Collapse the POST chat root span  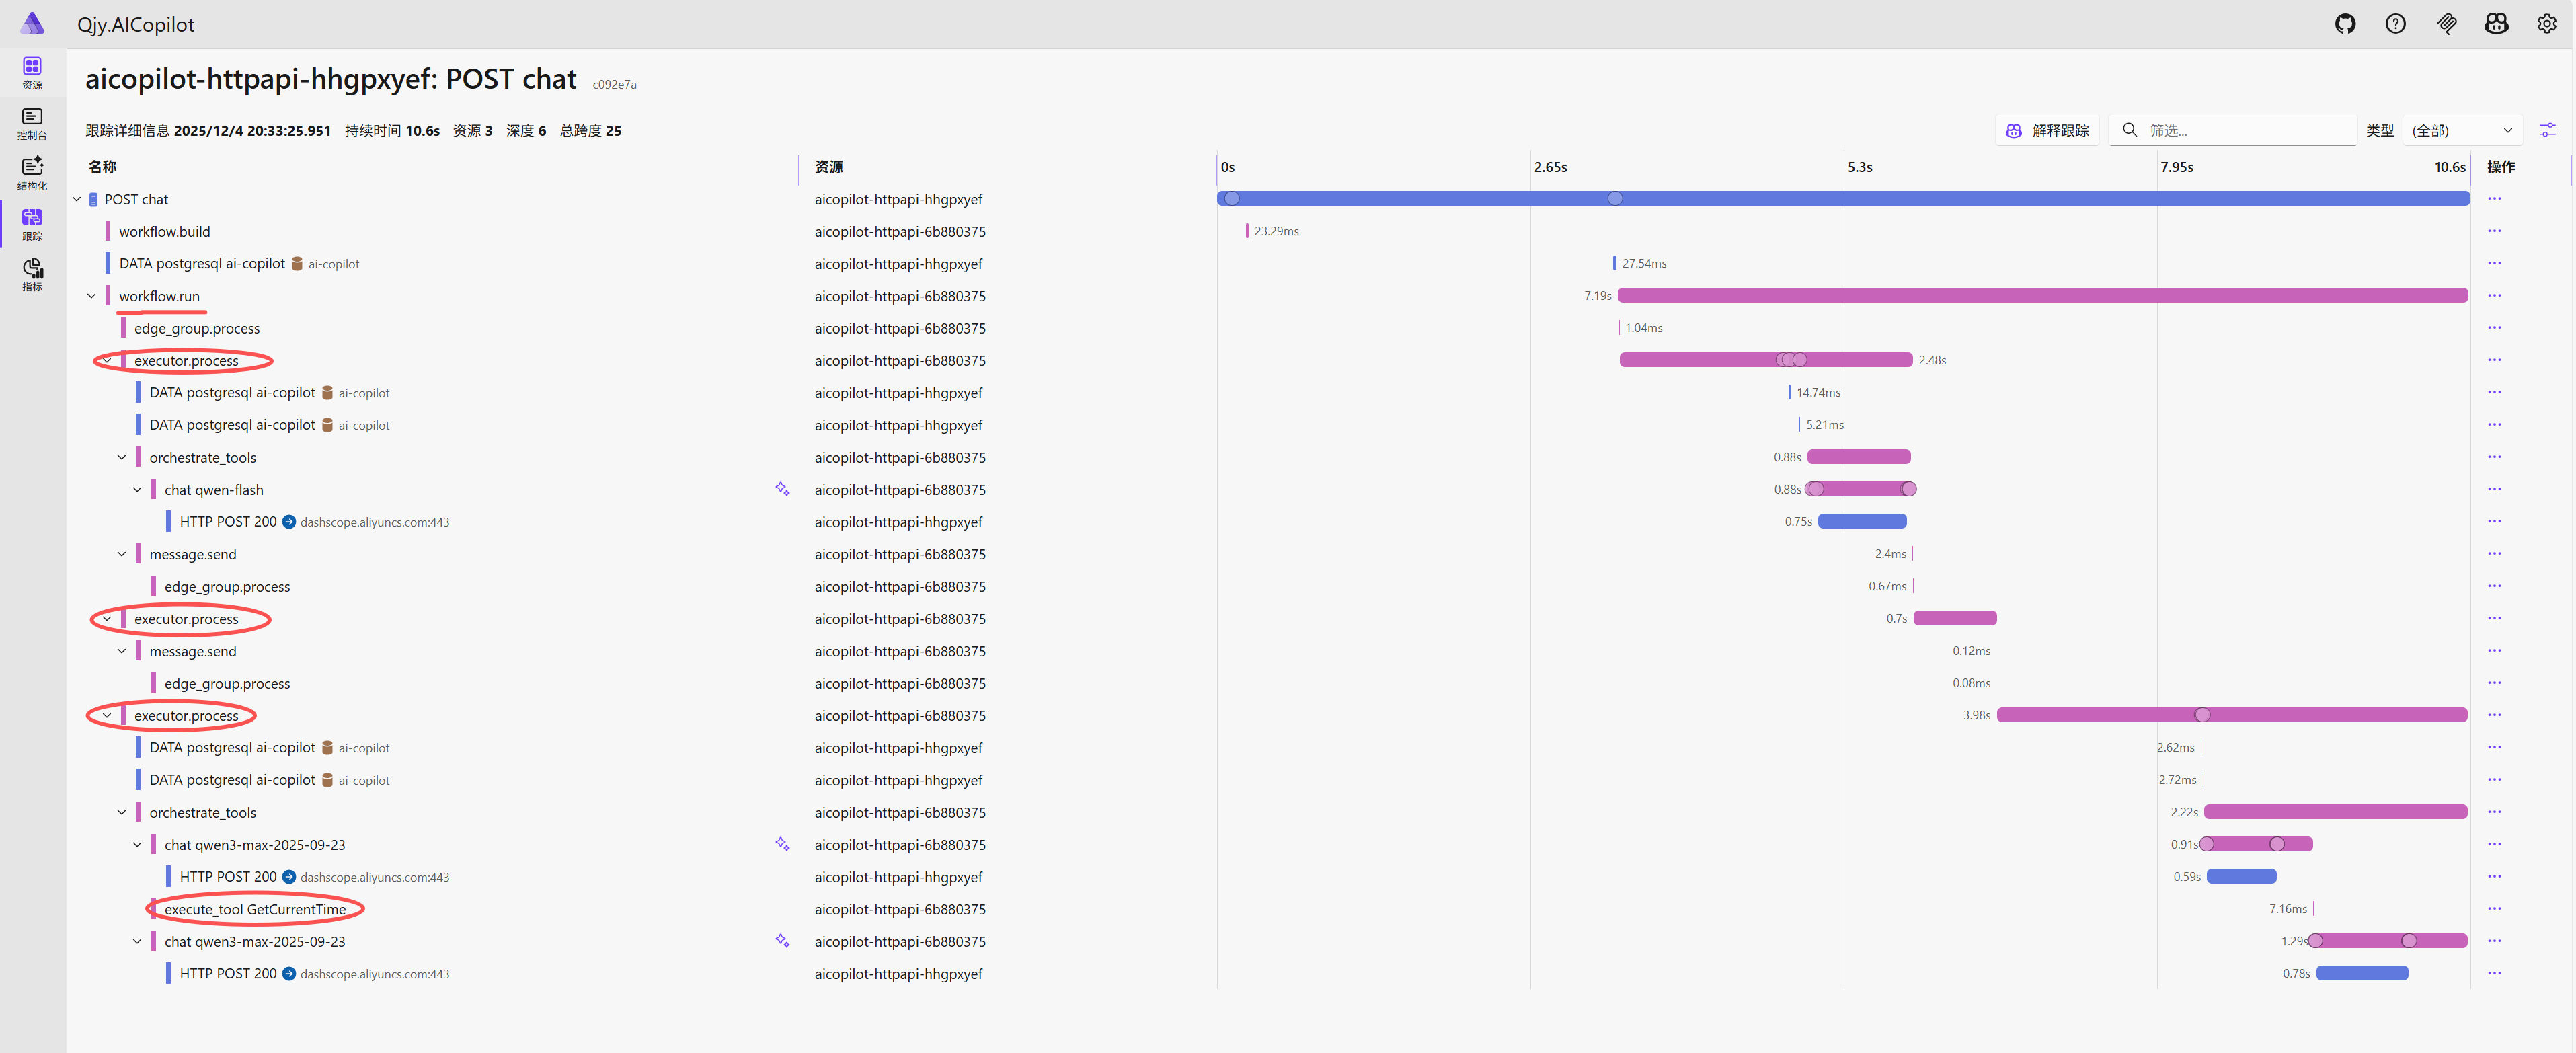pos(77,199)
